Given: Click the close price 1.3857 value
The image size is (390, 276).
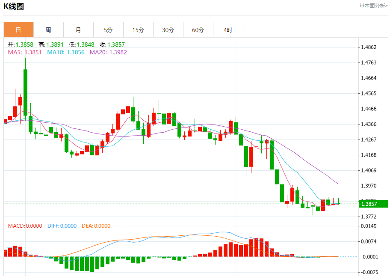Looking at the screenshot, I should point(116,45).
